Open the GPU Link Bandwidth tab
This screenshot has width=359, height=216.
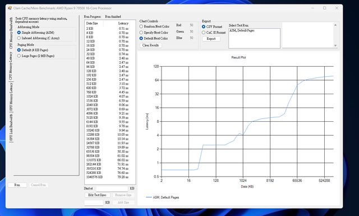(x=11, y=128)
